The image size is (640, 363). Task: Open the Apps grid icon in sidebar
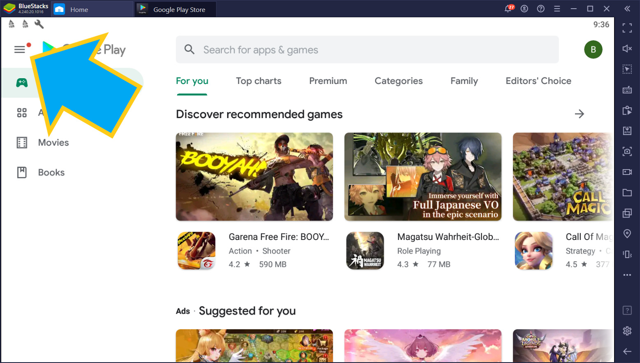[22, 113]
